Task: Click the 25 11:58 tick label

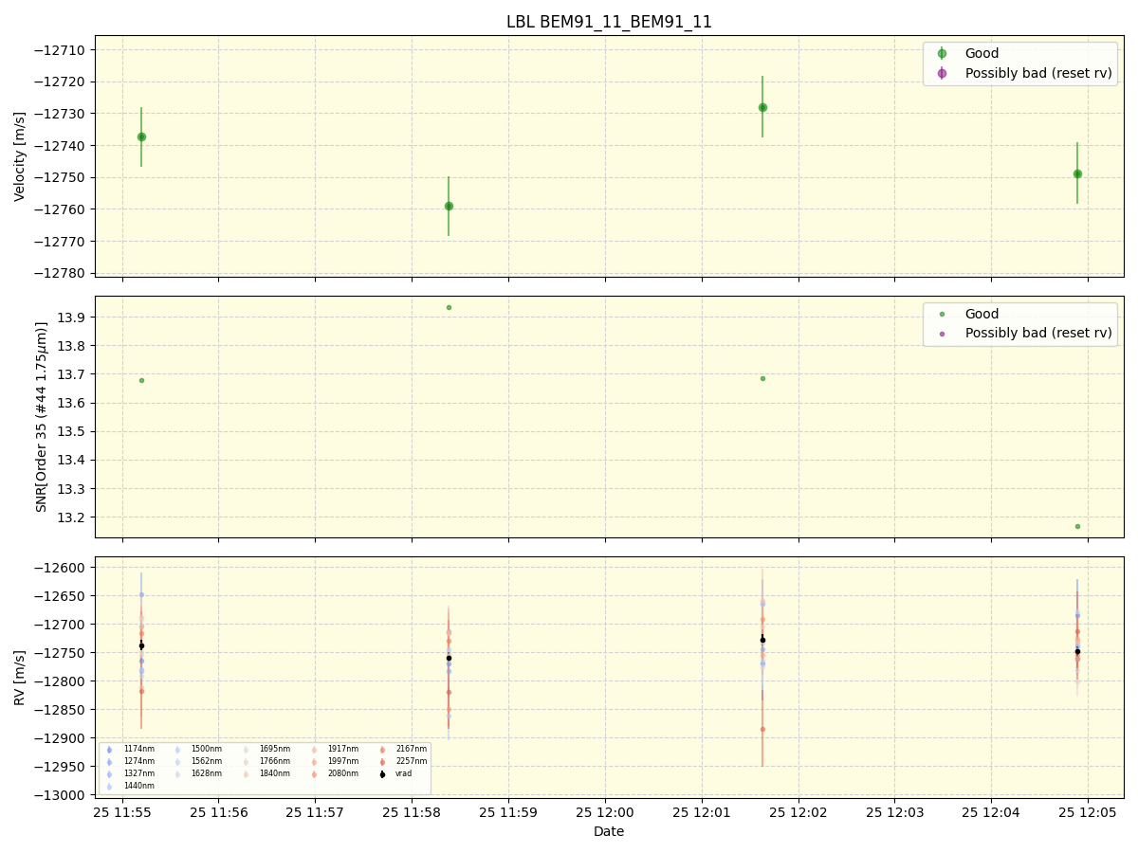Action: [412, 812]
